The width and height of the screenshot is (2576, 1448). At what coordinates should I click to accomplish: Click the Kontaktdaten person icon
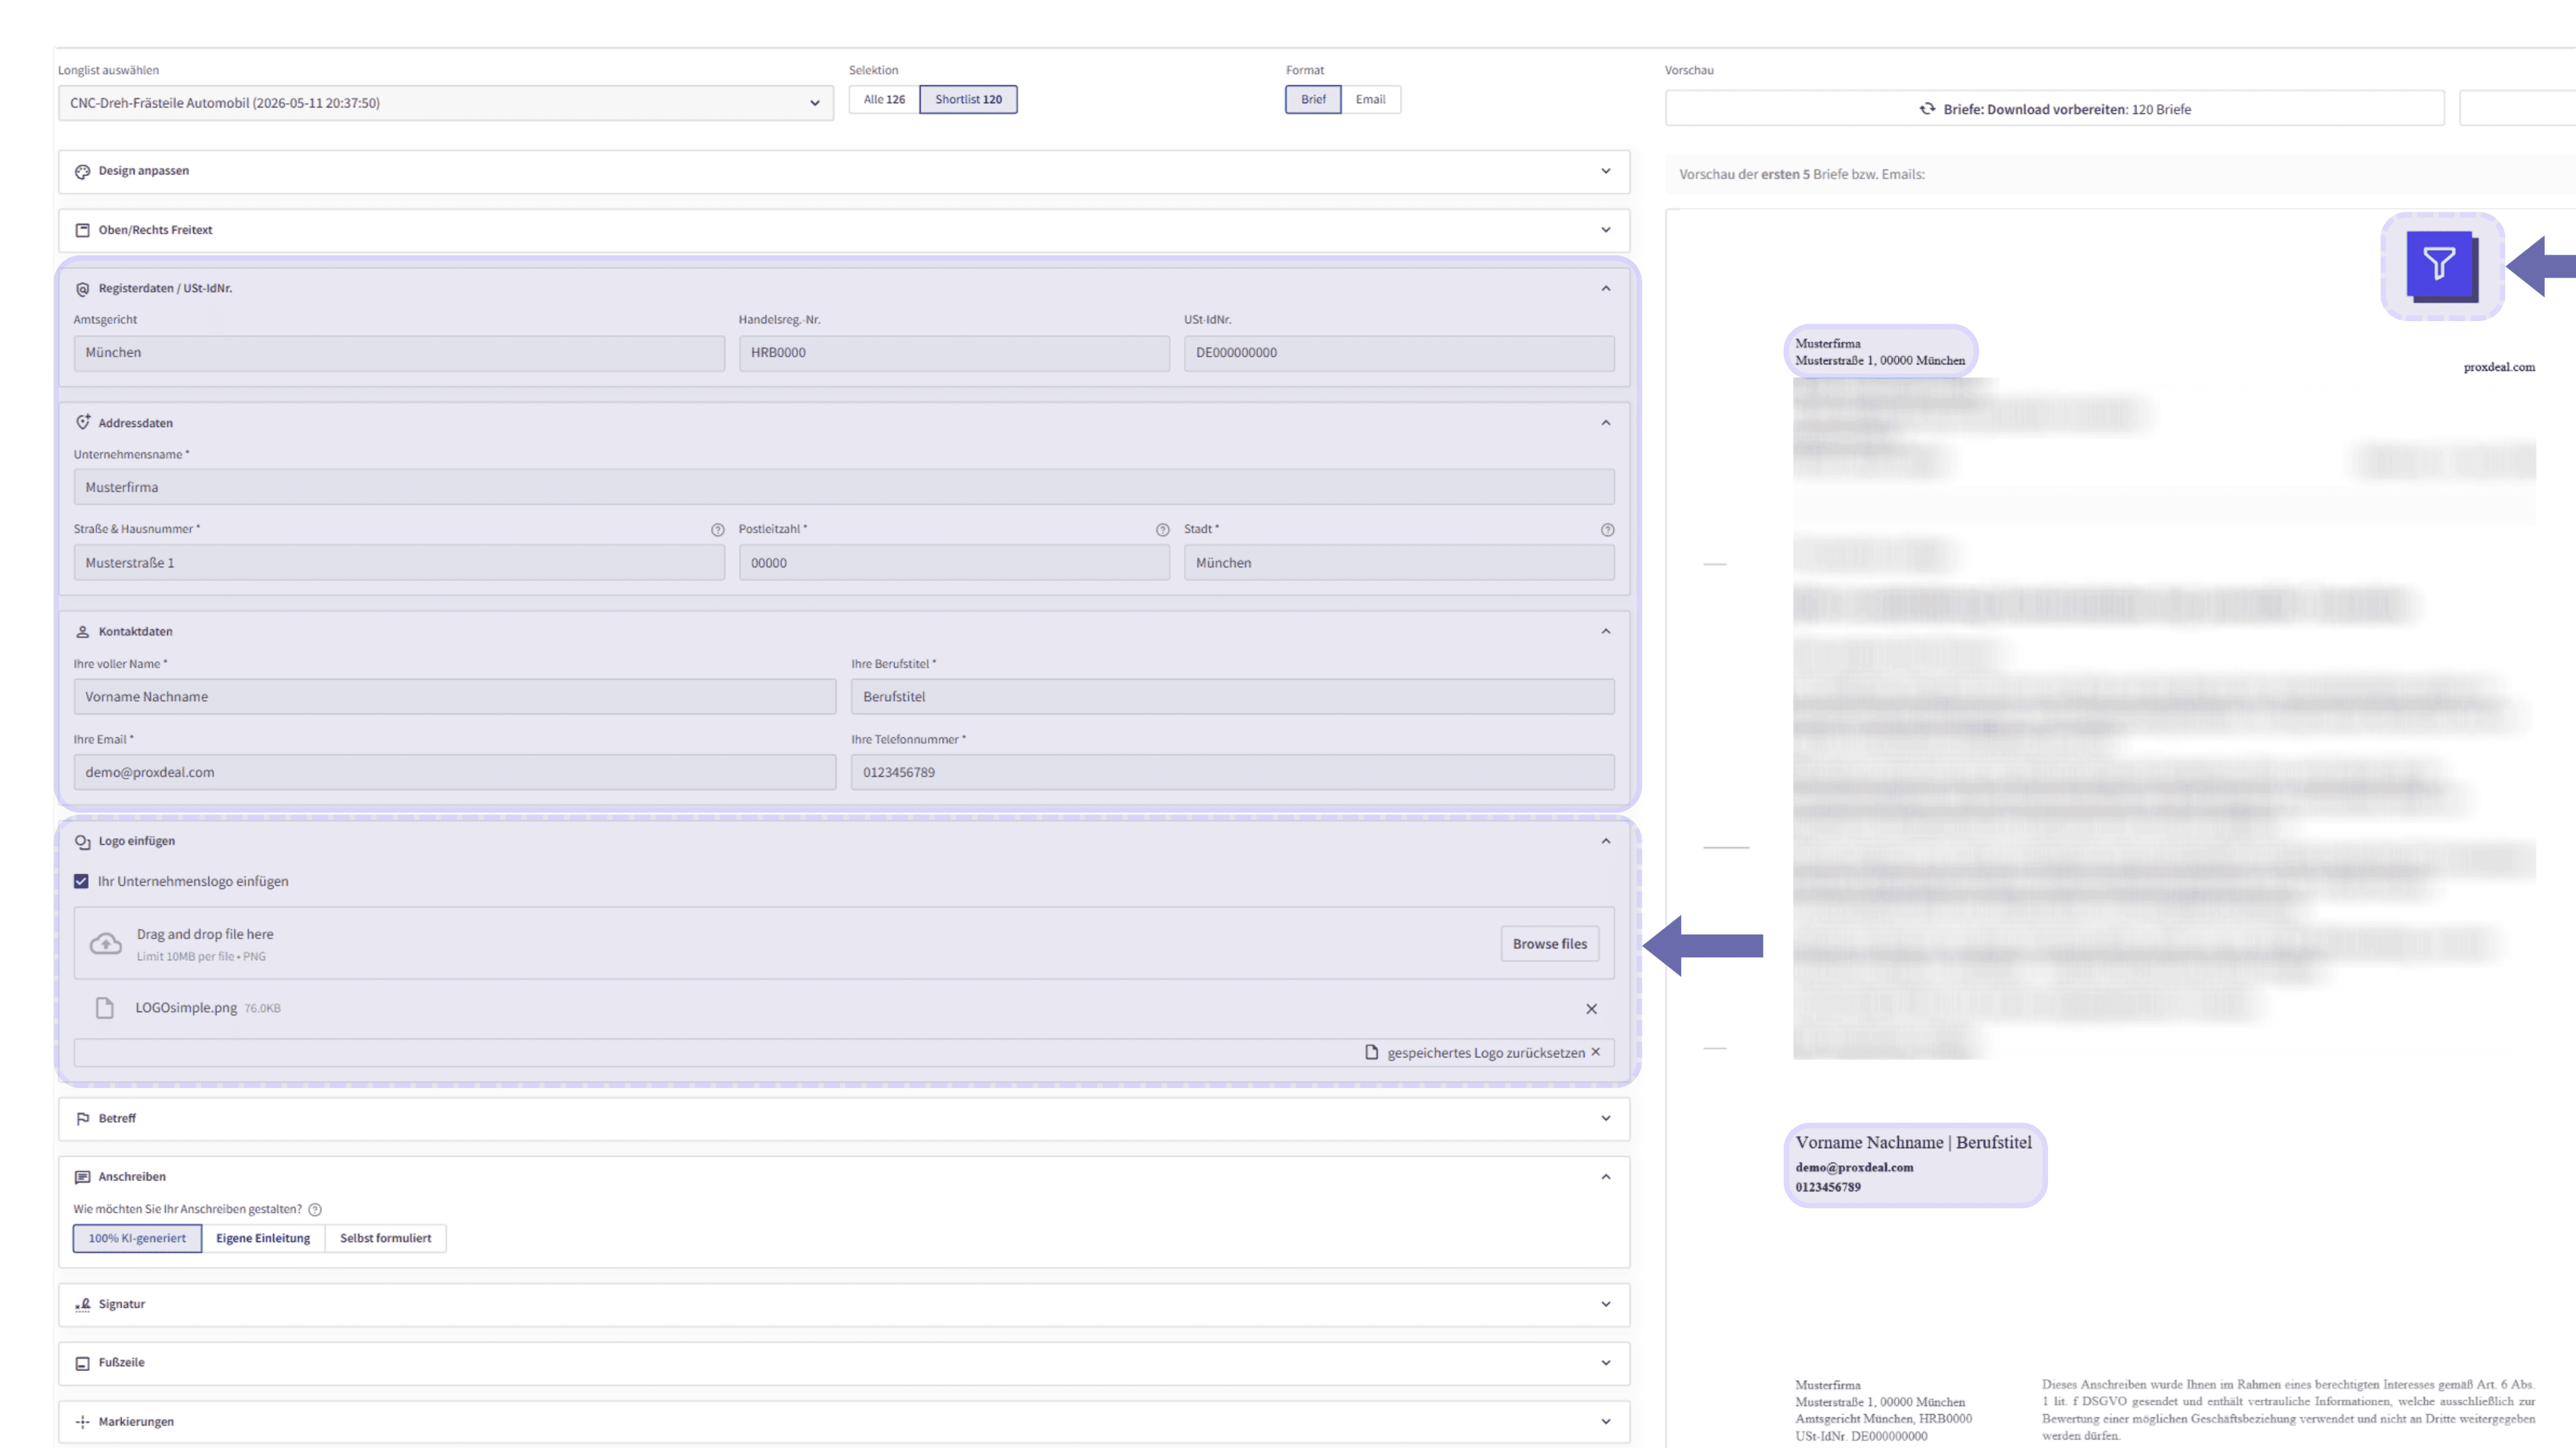tap(83, 631)
